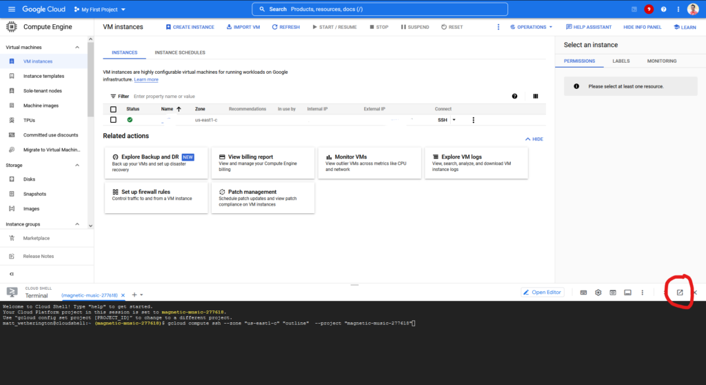Collapse the Virtual machines section
The height and width of the screenshot is (385, 706).
[77, 48]
